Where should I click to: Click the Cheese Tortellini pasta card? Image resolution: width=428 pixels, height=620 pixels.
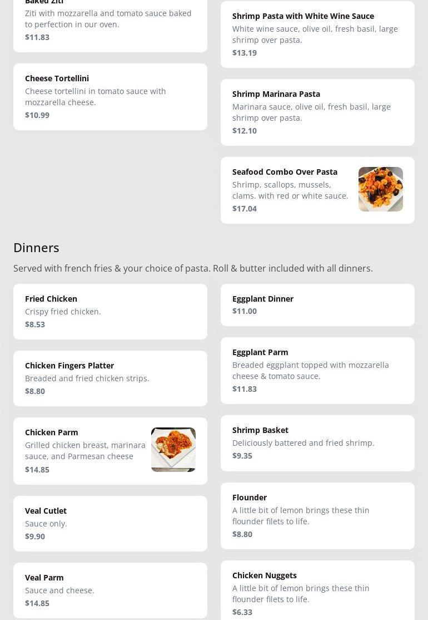point(110,97)
